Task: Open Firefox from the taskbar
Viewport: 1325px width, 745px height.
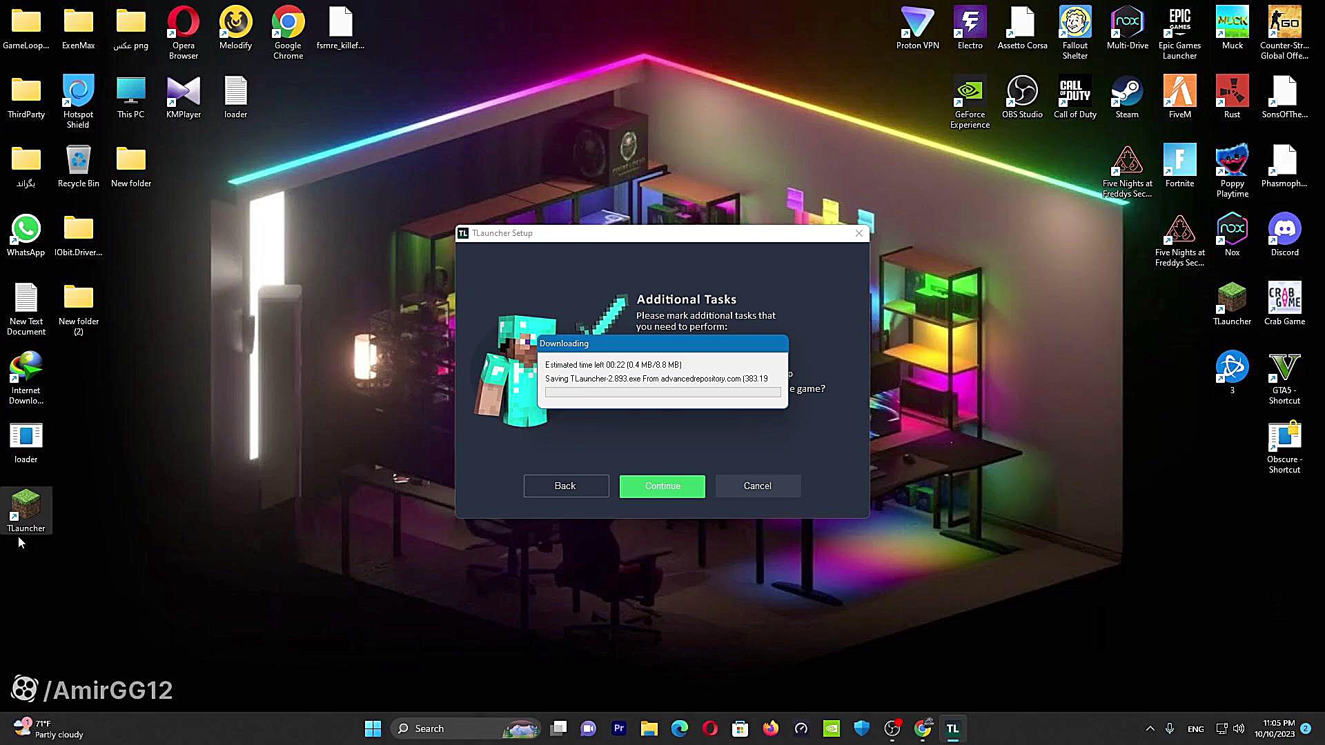Action: [770, 728]
